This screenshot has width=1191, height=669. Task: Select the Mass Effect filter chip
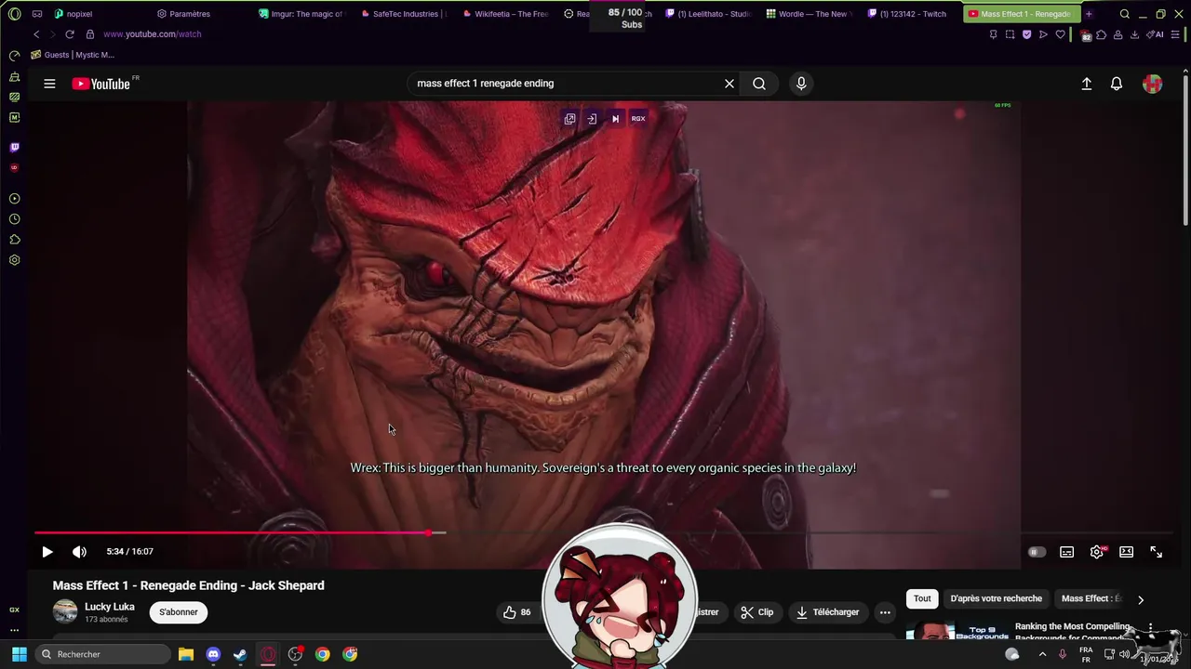1091,598
